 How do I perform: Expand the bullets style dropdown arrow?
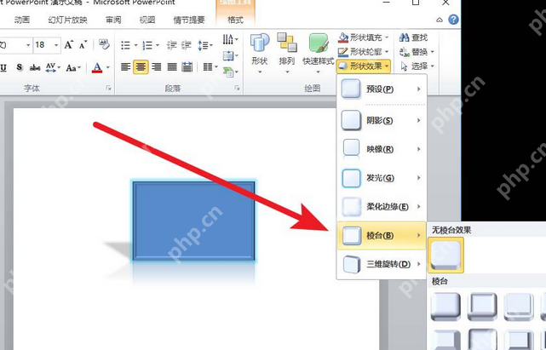click(x=135, y=45)
